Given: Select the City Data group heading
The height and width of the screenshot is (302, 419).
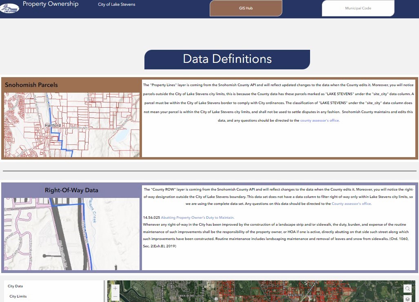Looking at the screenshot, I should [x=16, y=286].
